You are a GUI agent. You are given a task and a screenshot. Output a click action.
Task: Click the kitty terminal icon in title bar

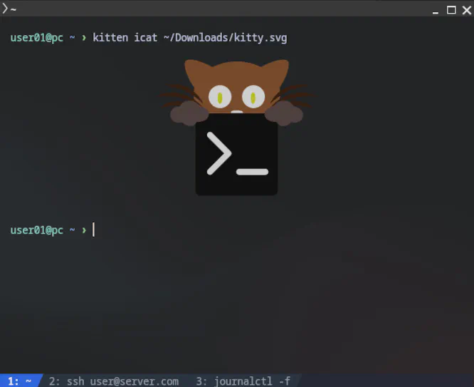pos(5,9)
